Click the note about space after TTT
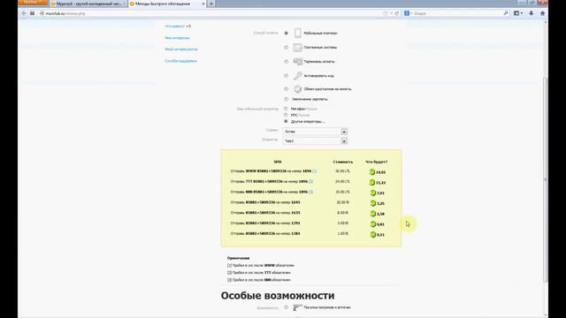 (259, 273)
